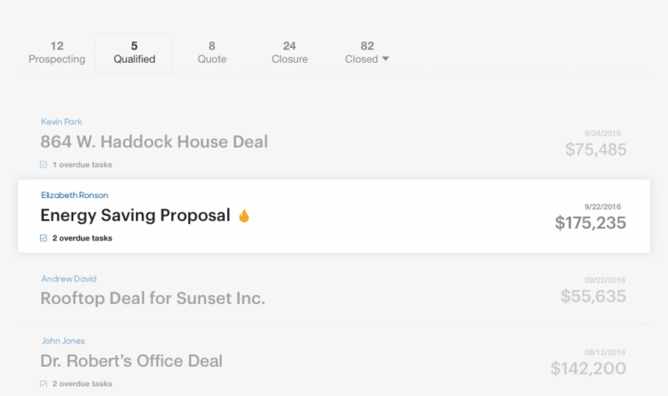The width and height of the screenshot is (668, 396).
Task: Toggle the Energy Saving Proposal overdue tasks checkbox
Action: [44, 239]
